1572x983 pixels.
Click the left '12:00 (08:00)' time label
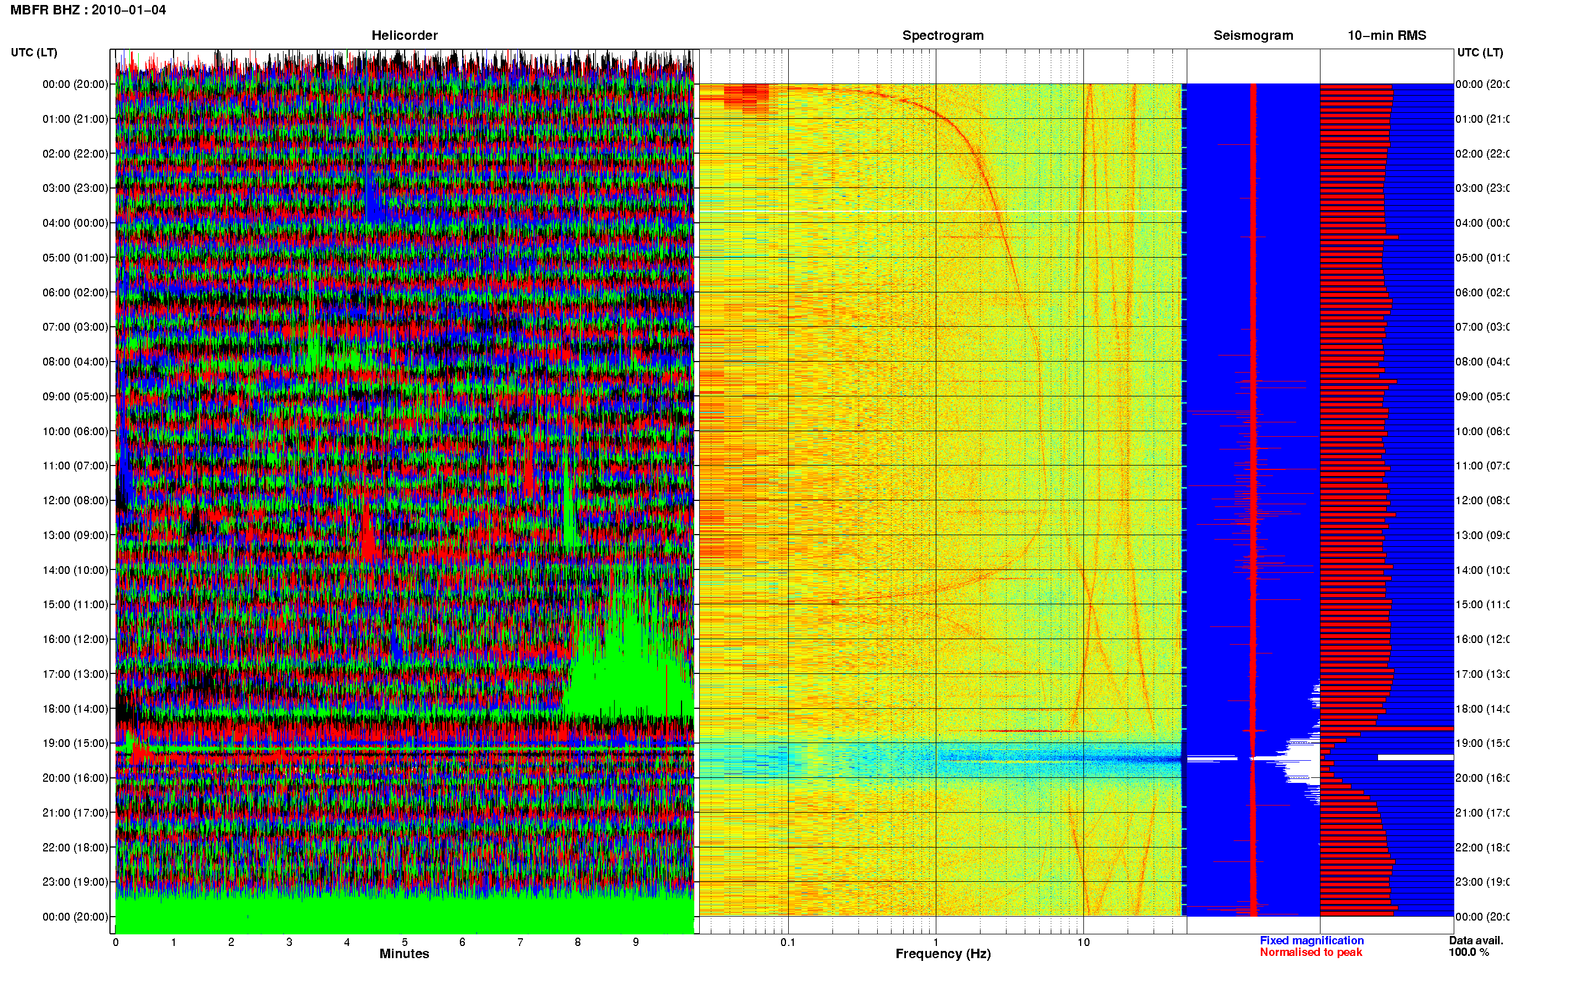(75, 500)
